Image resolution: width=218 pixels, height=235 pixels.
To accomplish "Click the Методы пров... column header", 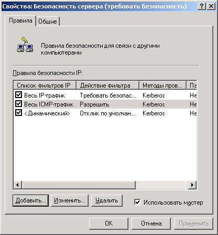I will [162, 86].
